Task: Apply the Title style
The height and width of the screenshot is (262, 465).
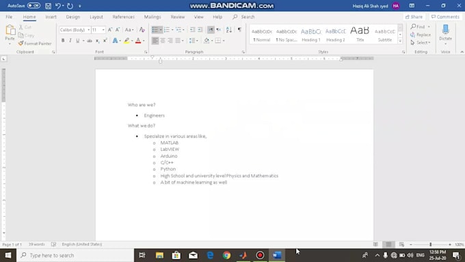Action: point(360,35)
